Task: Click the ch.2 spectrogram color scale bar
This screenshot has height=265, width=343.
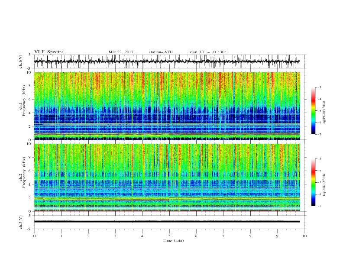Action: [314, 182]
